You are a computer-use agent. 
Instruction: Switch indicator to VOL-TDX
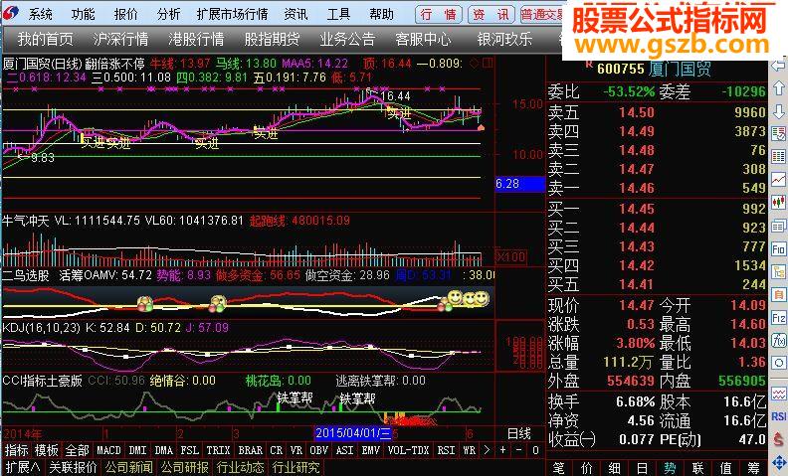[x=408, y=450]
